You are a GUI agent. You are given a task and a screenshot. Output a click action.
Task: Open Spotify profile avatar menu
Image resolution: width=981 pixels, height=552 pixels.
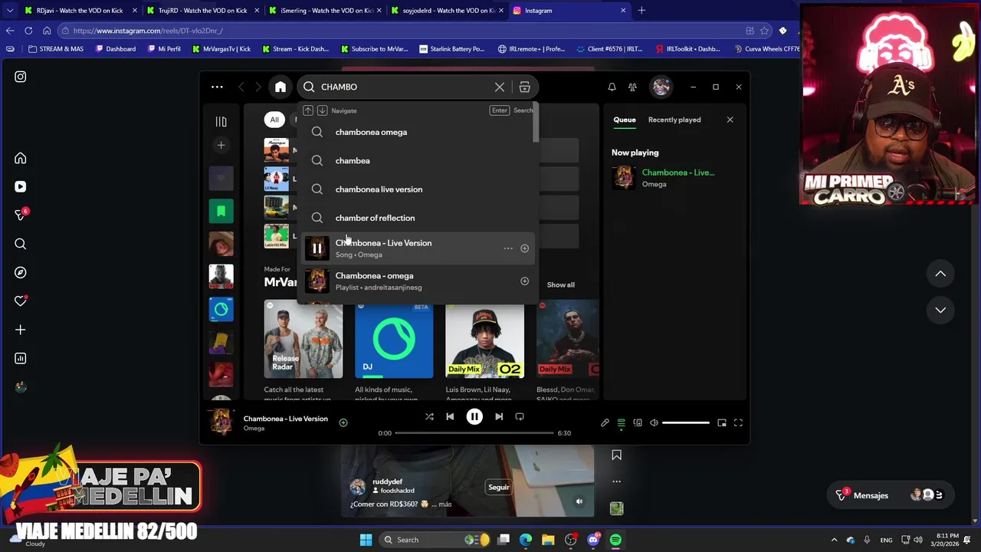coord(661,87)
